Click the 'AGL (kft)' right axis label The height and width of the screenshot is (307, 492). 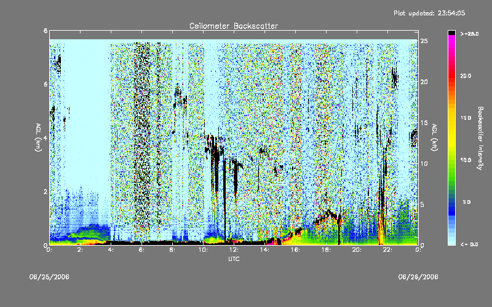(x=434, y=138)
